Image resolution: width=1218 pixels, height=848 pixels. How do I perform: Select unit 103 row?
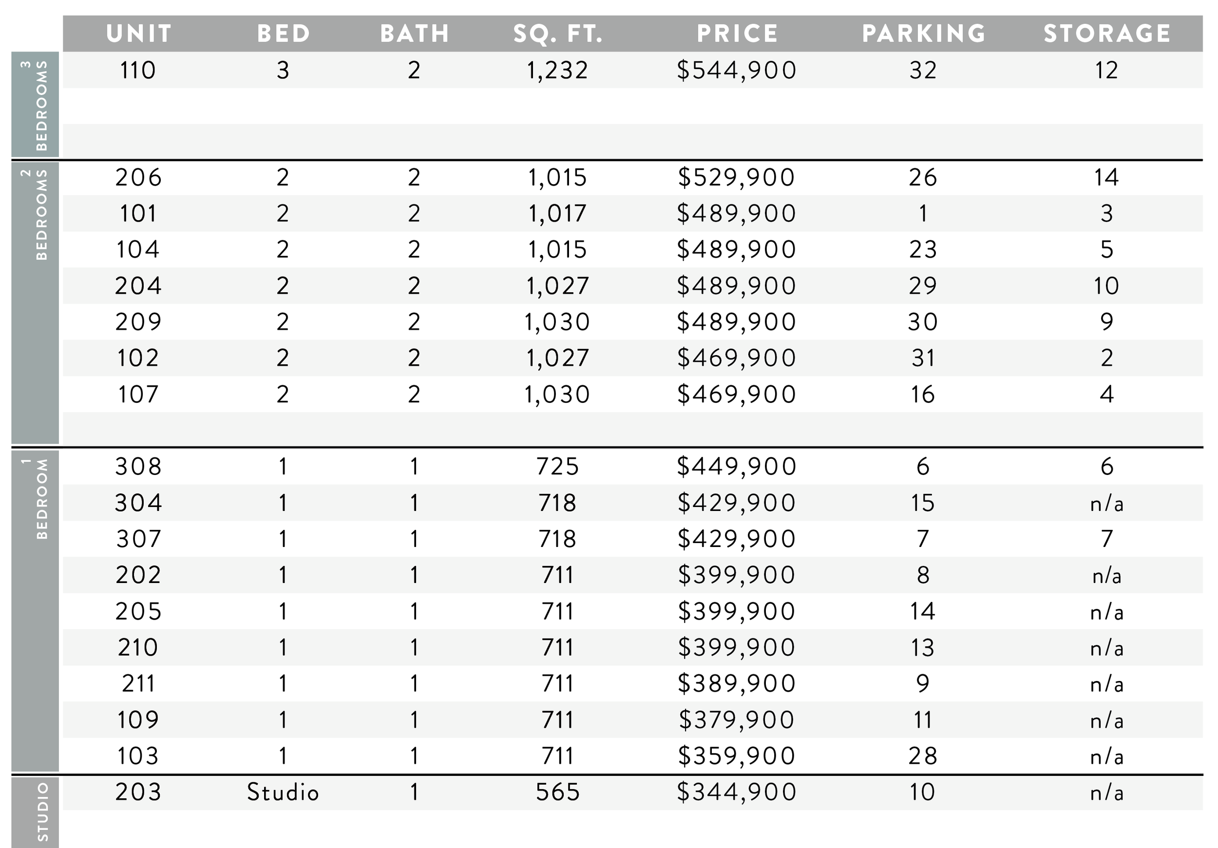[632, 756]
